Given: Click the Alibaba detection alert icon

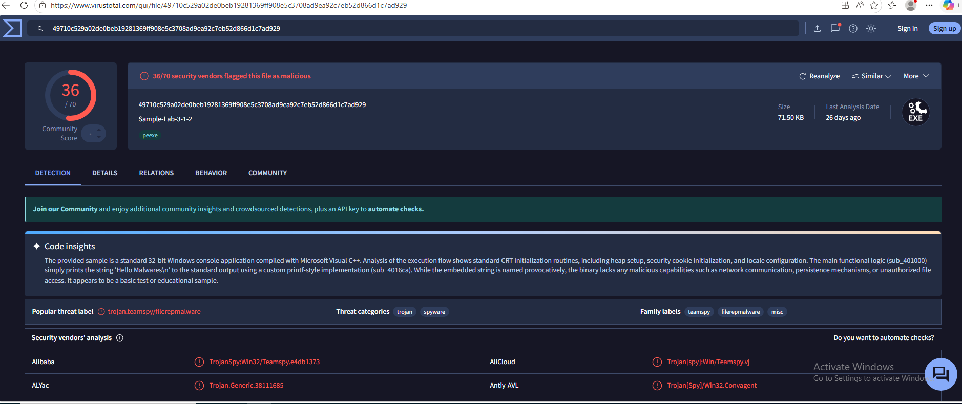Looking at the screenshot, I should click(199, 362).
